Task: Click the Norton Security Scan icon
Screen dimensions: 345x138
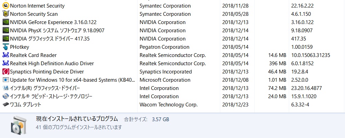Action: click(x=6, y=14)
